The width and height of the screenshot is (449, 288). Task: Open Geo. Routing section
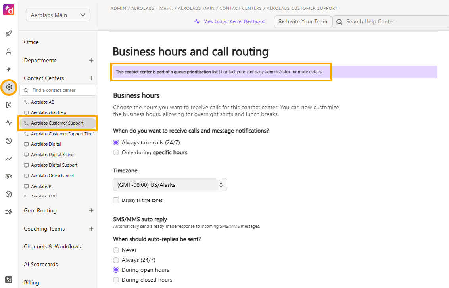click(x=40, y=210)
